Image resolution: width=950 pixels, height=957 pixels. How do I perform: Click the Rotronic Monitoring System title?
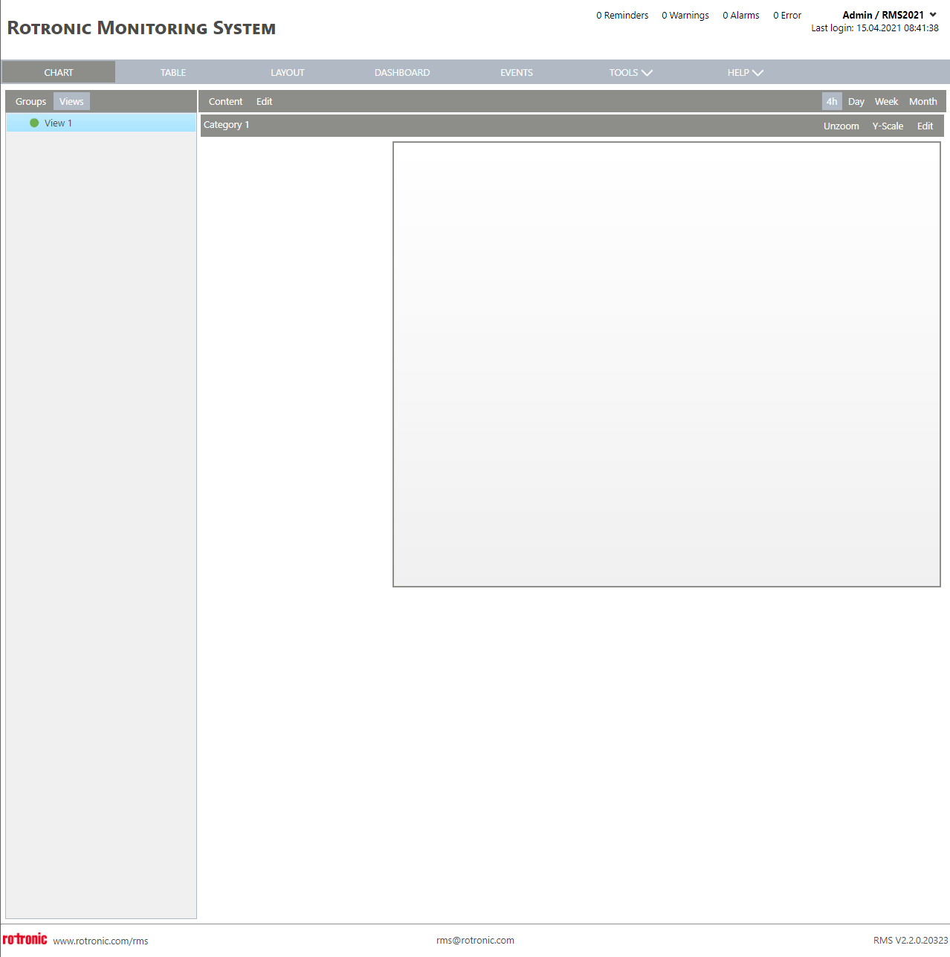141,28
